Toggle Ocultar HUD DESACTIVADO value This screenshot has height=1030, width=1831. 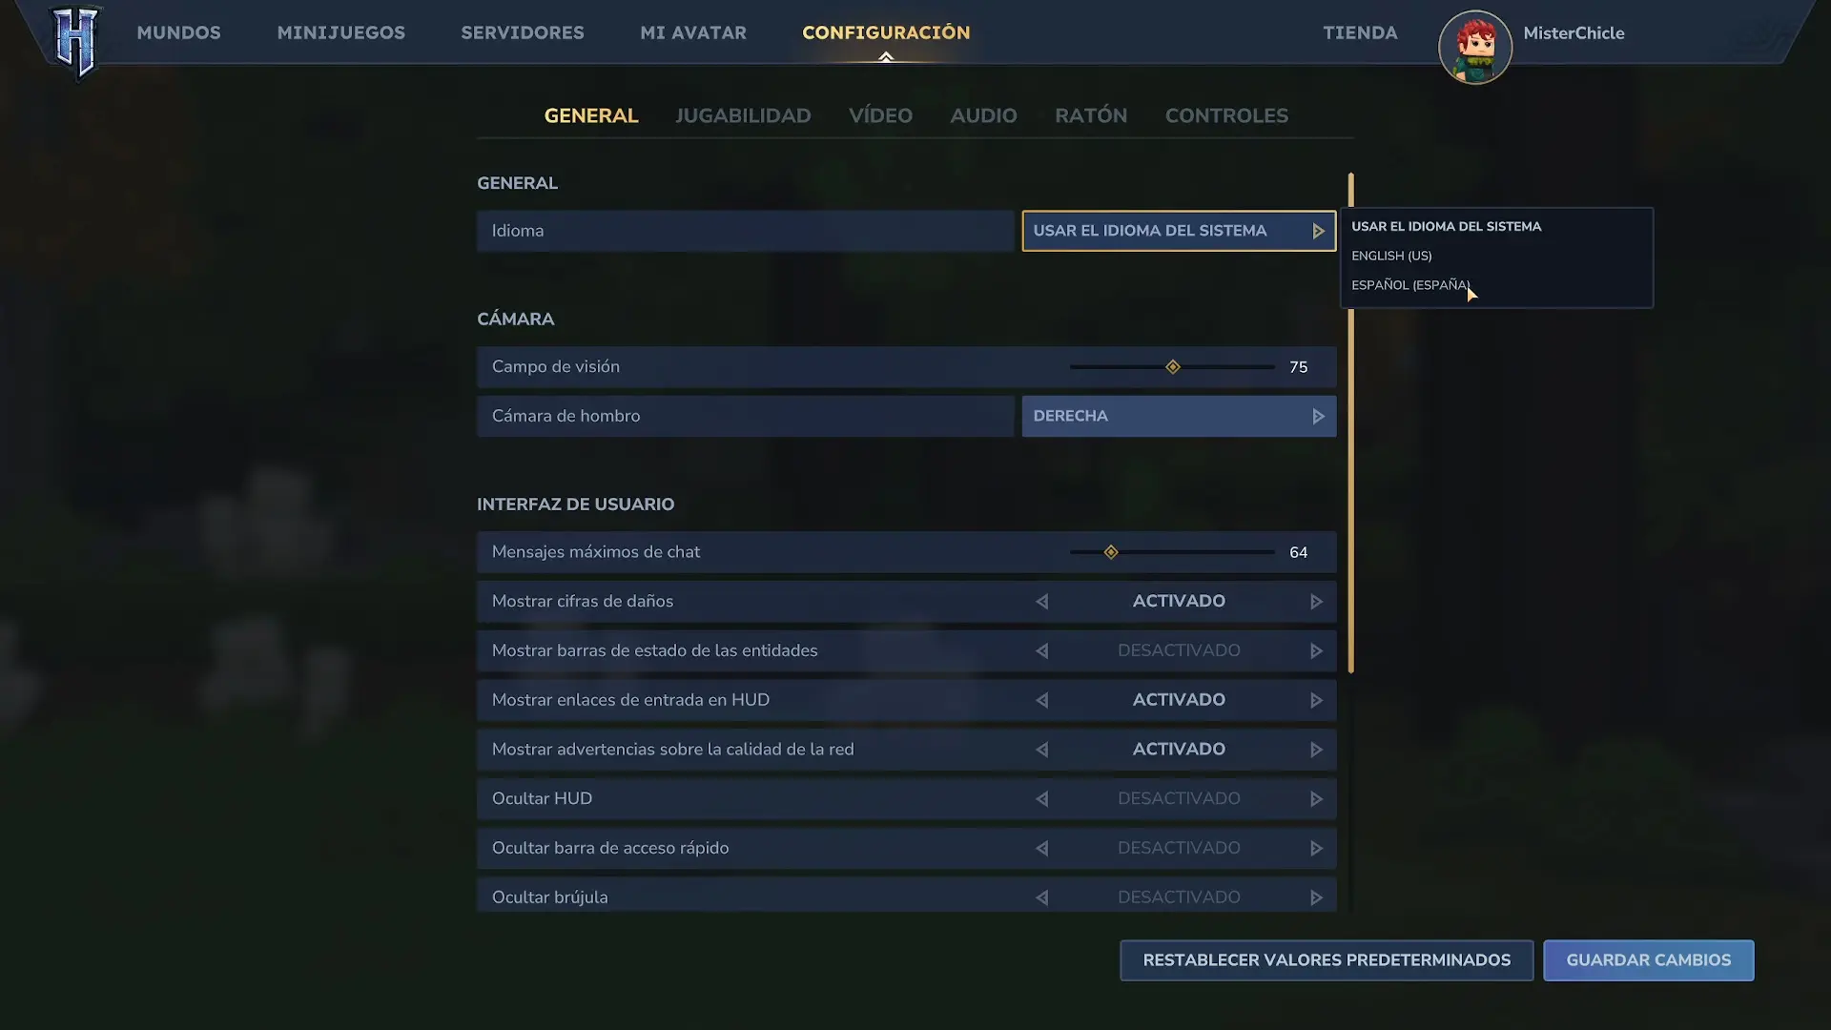pyautogui.click(x=1179, y=799)
